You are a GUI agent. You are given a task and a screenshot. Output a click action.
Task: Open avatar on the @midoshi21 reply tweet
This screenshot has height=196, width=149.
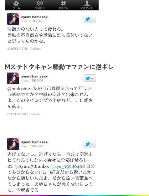13,78
